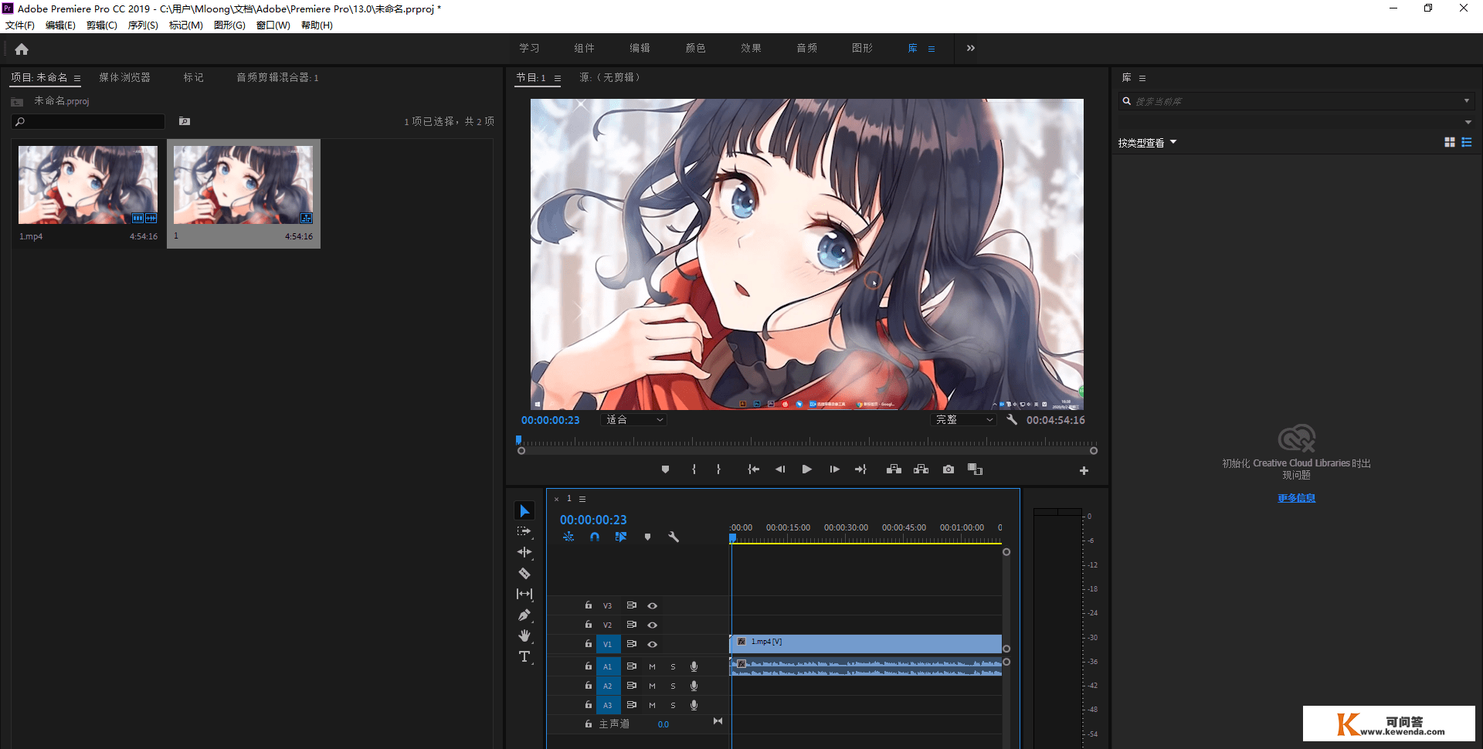Enable voice-over record on A3
1483x749 pixels.
pos(694,705)
